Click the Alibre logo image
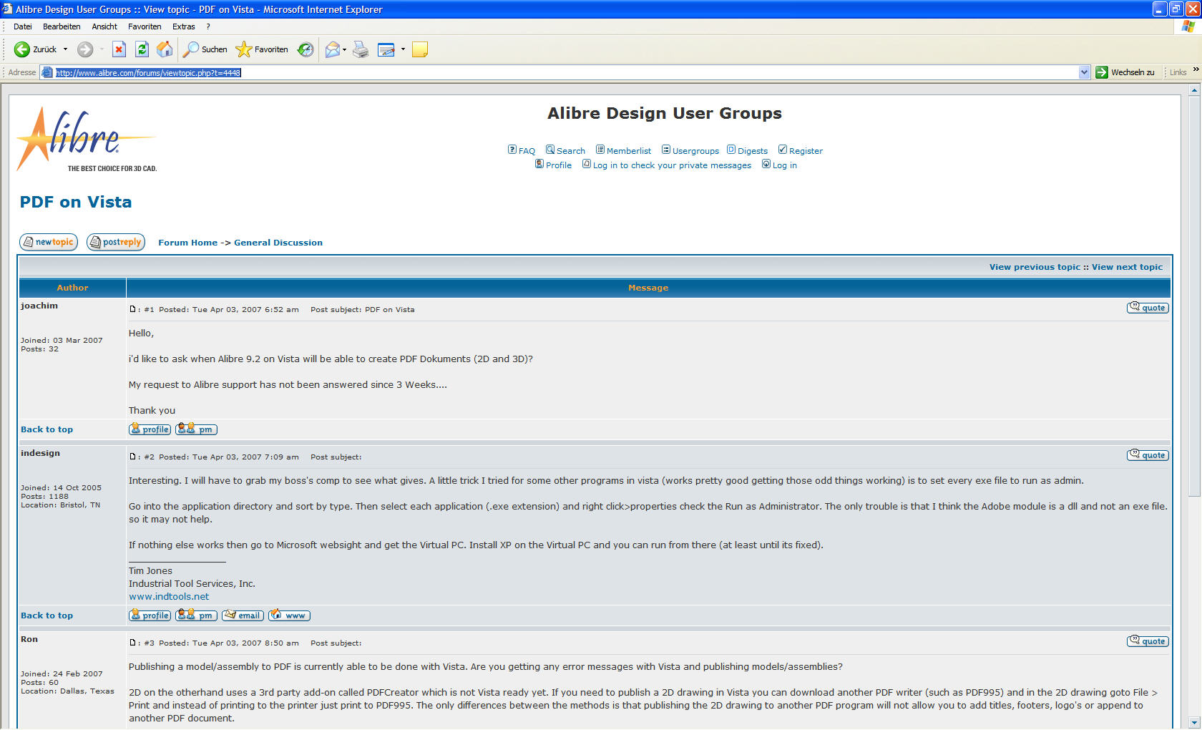The image size is (1202, 730). point(86,139)
